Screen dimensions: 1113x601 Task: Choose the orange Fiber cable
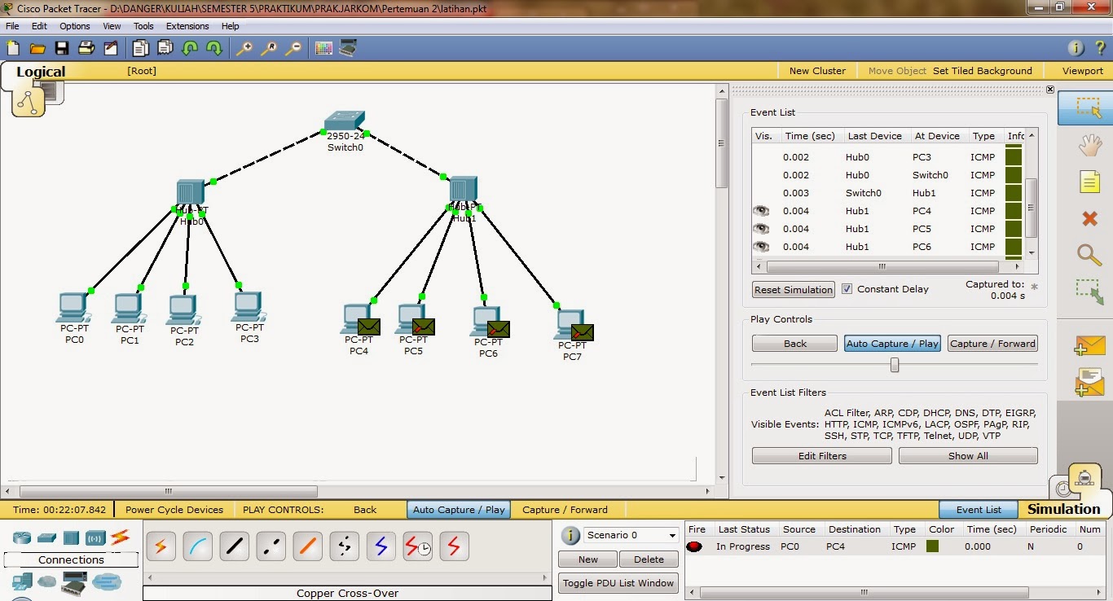307,546
